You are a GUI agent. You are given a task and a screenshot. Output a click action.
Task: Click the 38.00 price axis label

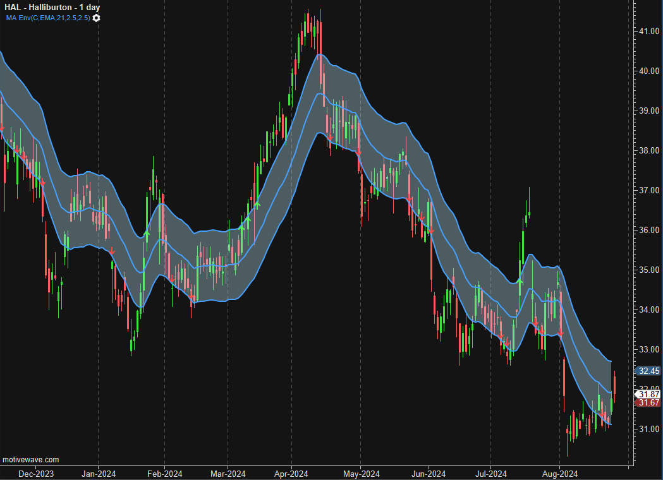point(649,150)
